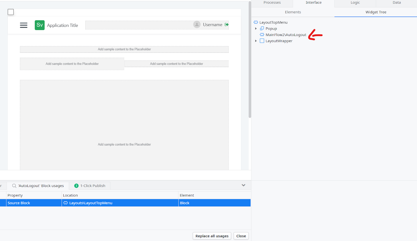Click the Username label in header

[x=213, y=25]
